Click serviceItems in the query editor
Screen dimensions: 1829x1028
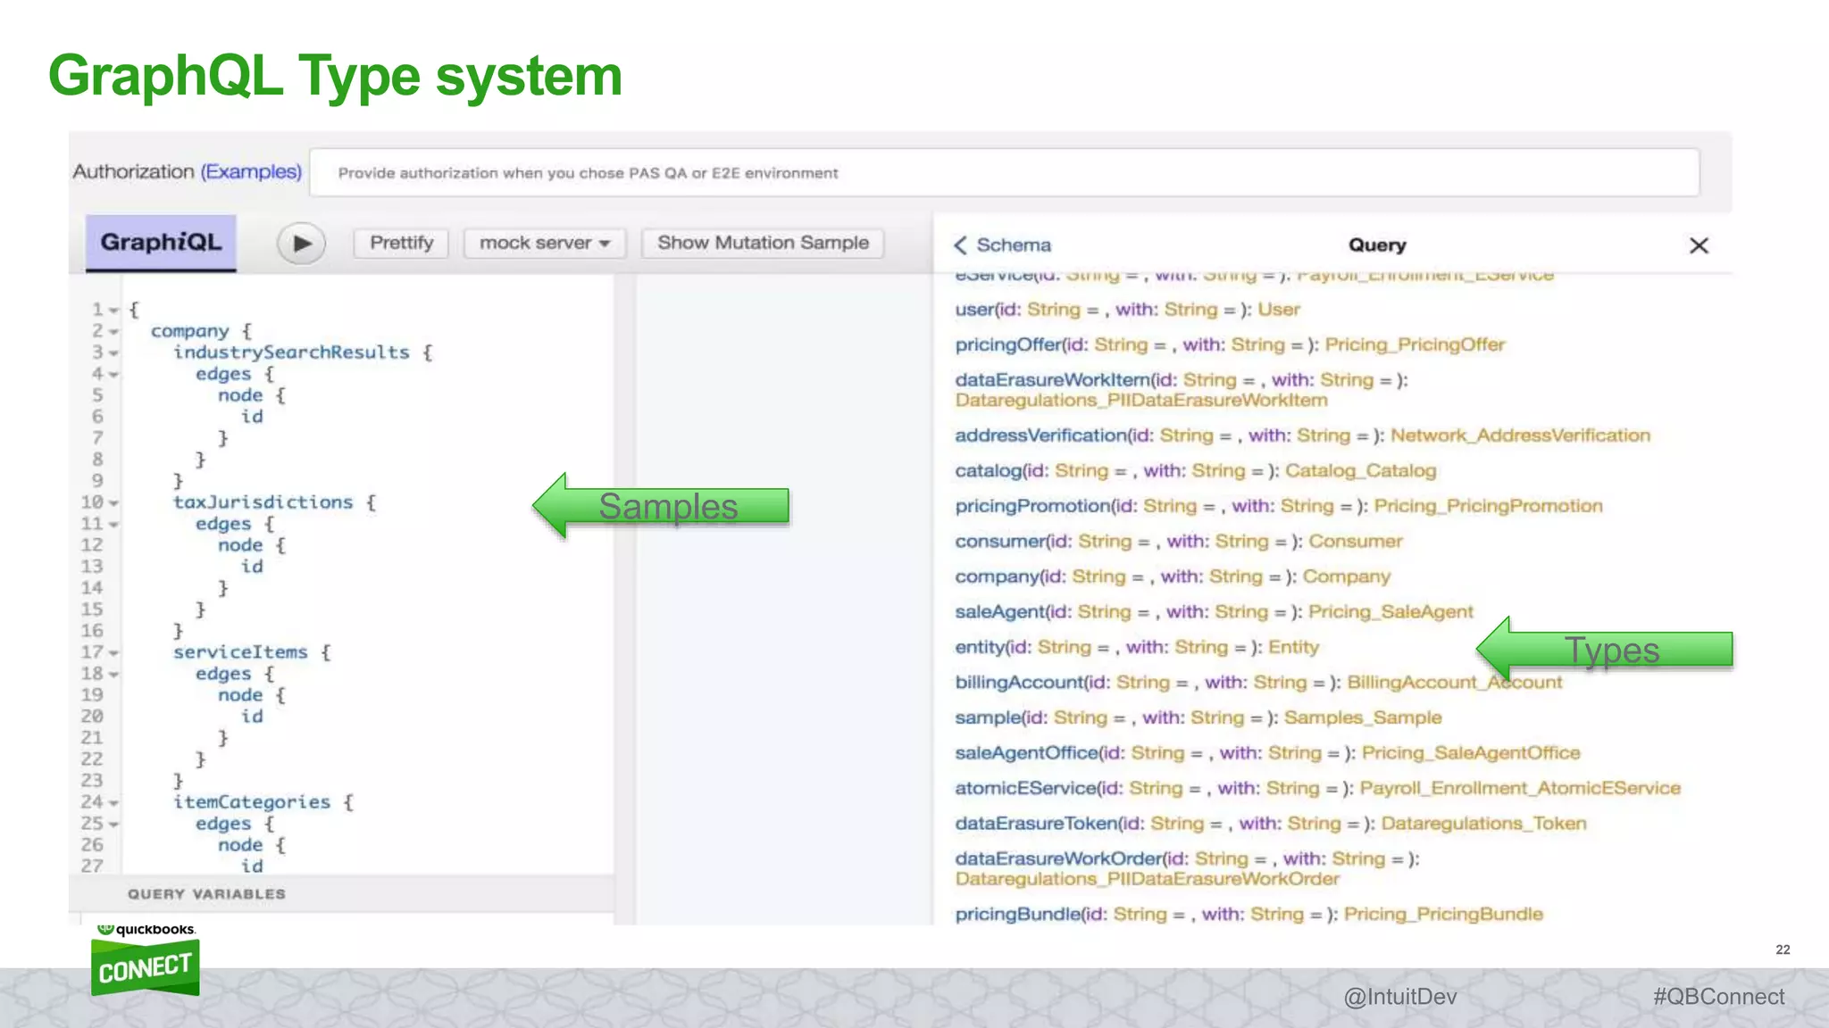click(x=240, y=652)
